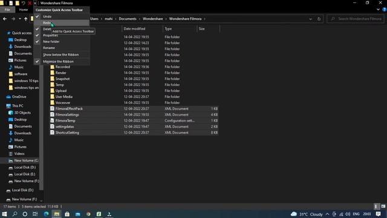Click the Properties icon in title bar toolbar
The width and height of the screenshot is (387, 218).
pyautogui.click(x=11, y=3)
